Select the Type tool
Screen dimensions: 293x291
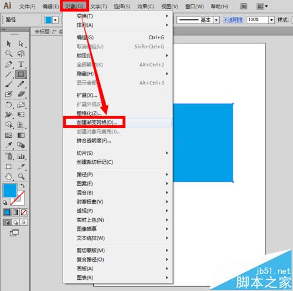pyautogui.click(x=21, y=64)
